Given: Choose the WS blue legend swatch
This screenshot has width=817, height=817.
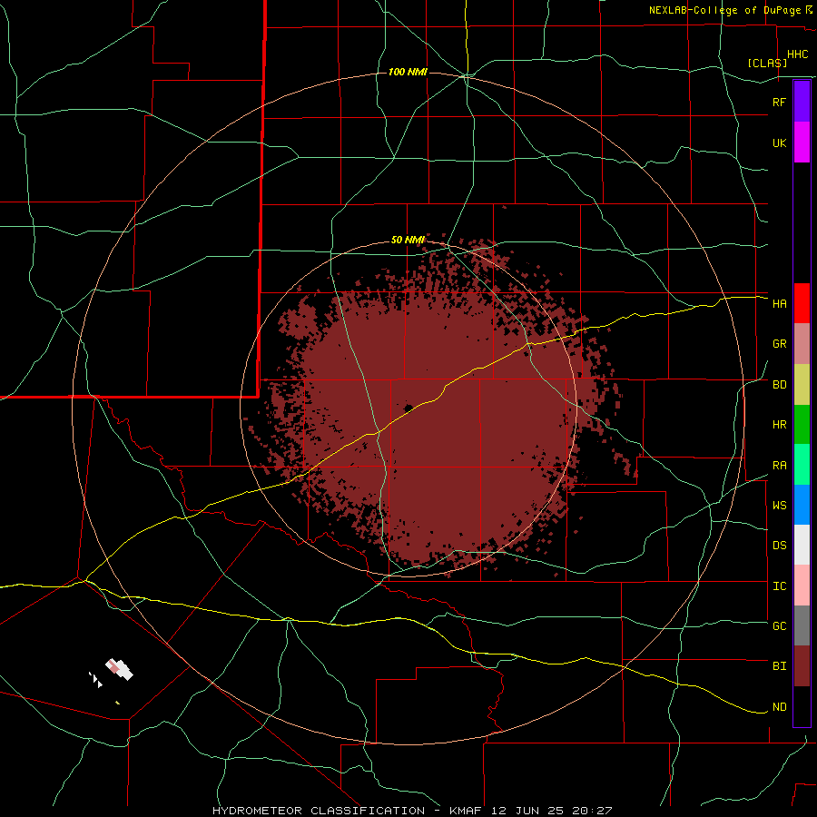Looking at the screenshot, I should coord(802,505).
